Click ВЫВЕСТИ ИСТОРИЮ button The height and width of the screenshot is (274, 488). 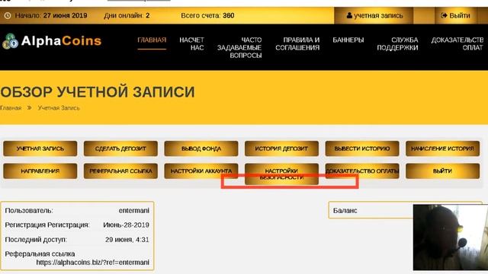coord(362,148)
